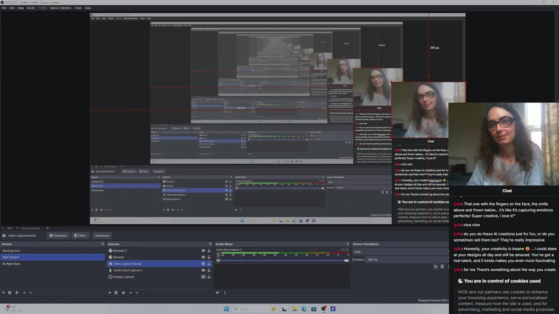Screen dimensions: 559x314
Task: Toggle lock on Display Capture source
Action: pos(209,277)
